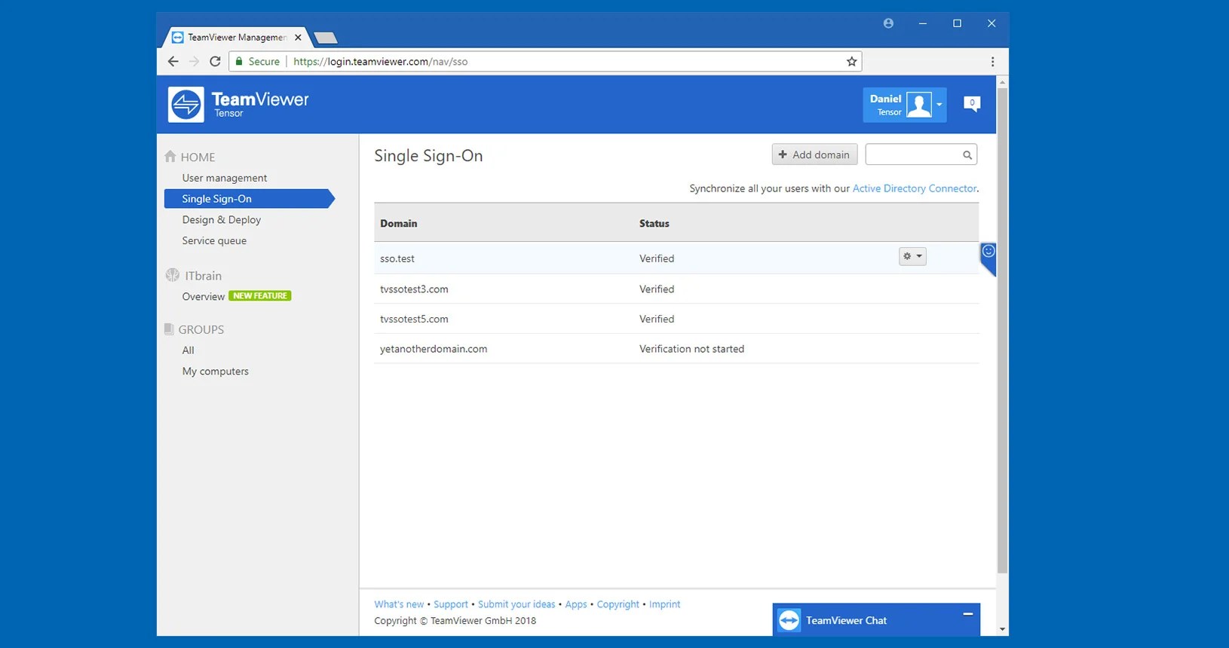The height and width of the screenshot is (648, 1229).
Task: Open Design & Deploy in the sidebar
Action: (221, 220)
